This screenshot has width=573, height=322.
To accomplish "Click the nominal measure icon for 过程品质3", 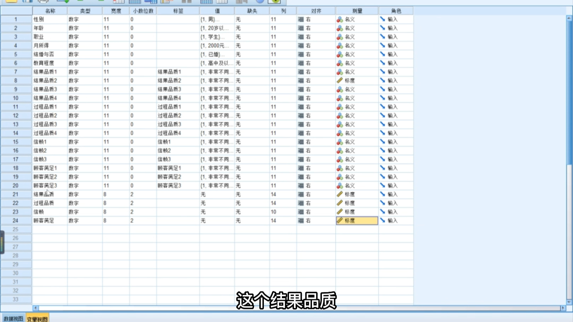I will pos(340,124).
